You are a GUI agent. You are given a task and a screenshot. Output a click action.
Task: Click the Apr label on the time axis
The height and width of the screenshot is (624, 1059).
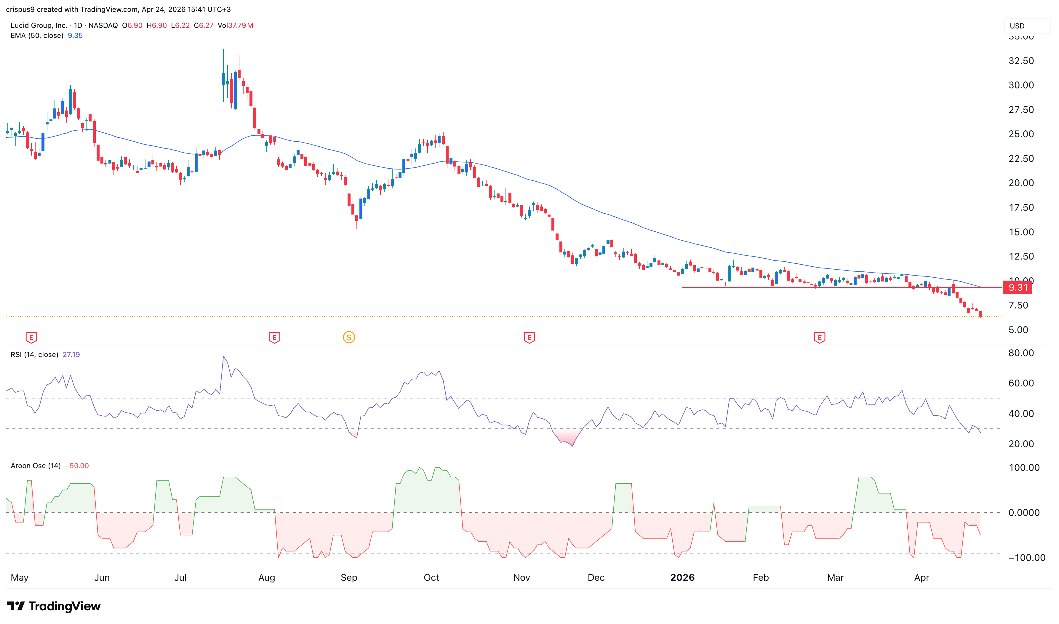pos(921,577)
